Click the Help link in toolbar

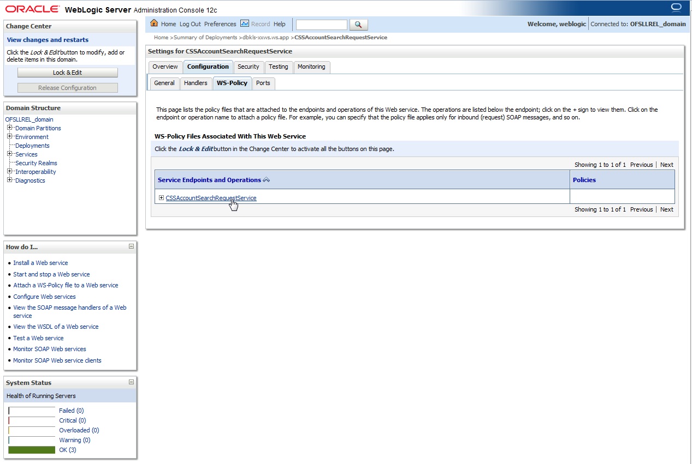click(280, 24)
